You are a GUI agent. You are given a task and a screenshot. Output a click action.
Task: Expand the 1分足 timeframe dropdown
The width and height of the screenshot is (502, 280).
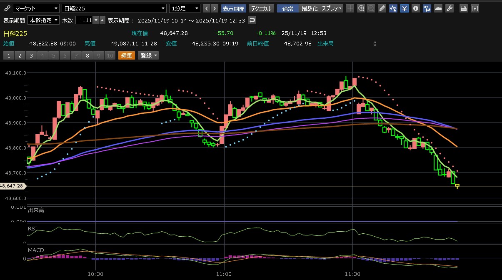(185, 8)
